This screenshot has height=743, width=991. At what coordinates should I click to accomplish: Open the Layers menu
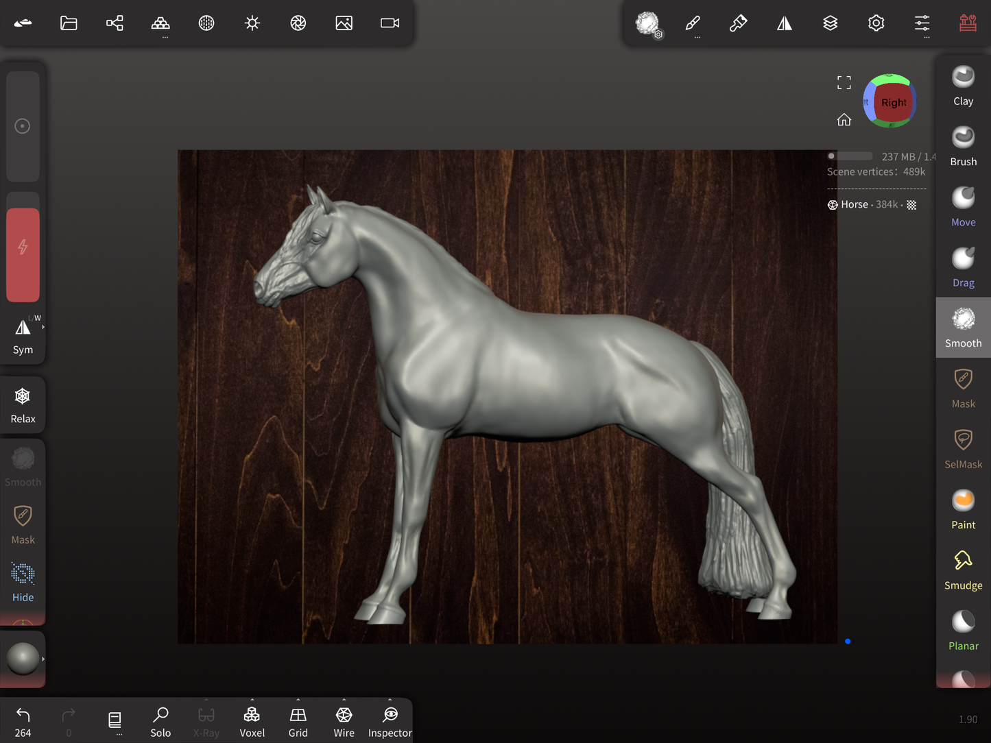(830, 23)
